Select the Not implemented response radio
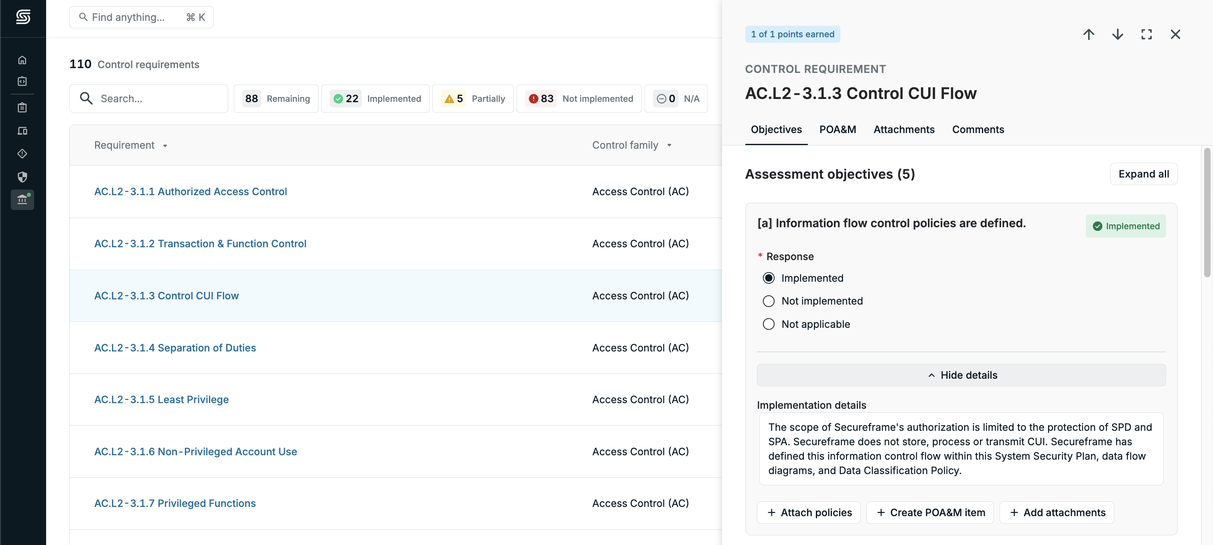The width and height of the screenshot is (1213, 545). click(768, 301)
